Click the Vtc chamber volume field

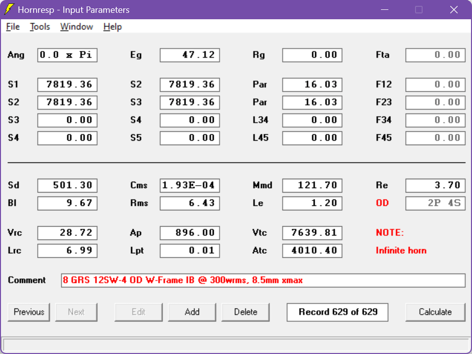tap(312, 233)
